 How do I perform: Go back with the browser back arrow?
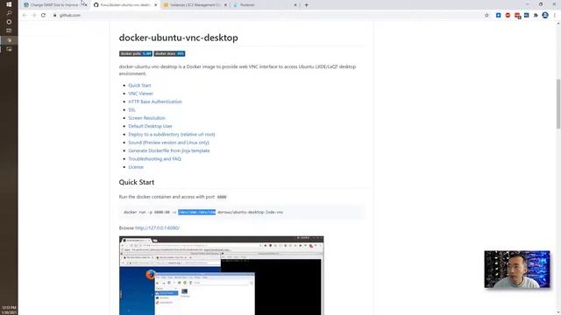click(25, 16)
